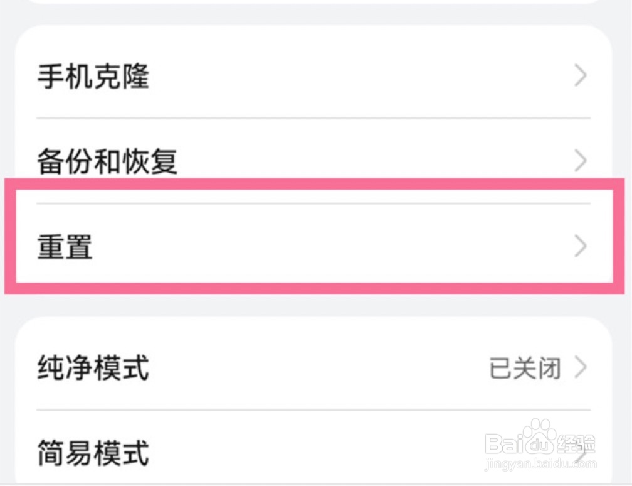632x486 pixels.
Task: Click the "Bai" letters of the Baidu logo
Action: point(505,444)
